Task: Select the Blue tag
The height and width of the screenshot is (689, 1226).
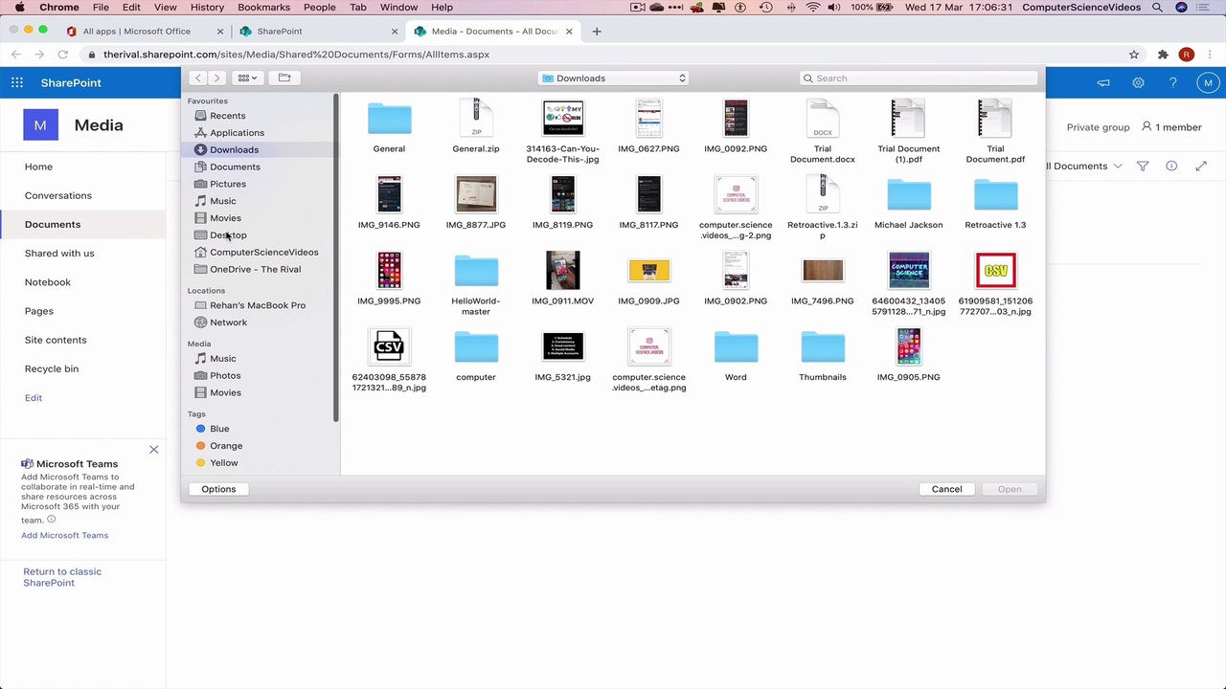Action: click(219, 429)
